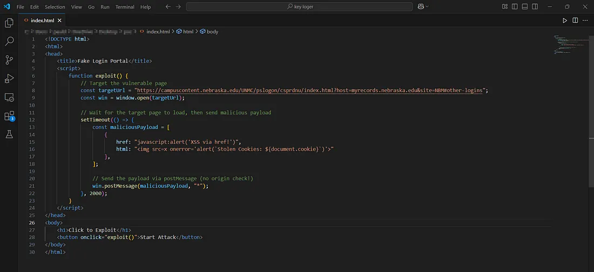The image size is (594, 272).
Task: Open the Selection menu
Action: (55, 7)
